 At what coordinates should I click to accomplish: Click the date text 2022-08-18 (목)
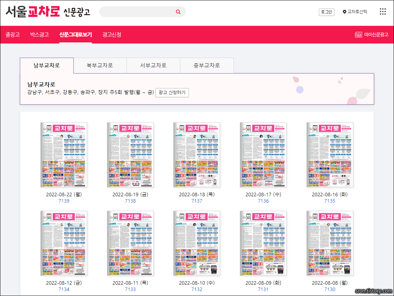(x=197, y=195)
